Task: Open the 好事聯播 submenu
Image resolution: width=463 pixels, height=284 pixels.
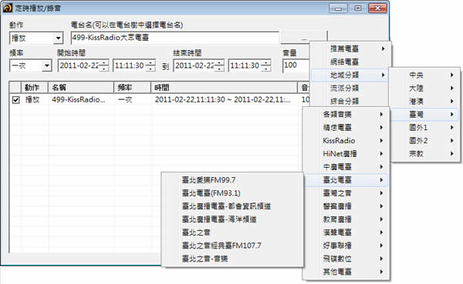Action: click(346, 246)
